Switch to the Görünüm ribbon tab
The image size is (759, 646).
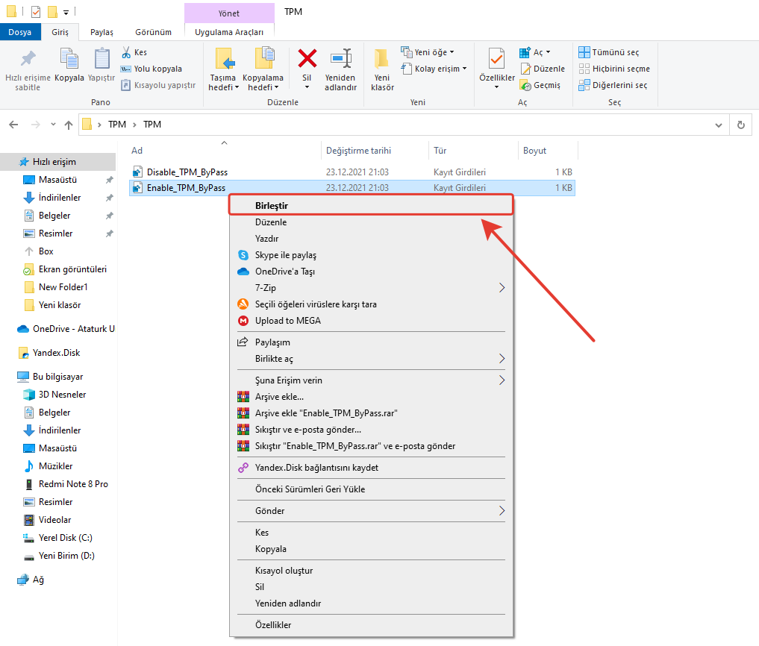click(x=153, y=32)
